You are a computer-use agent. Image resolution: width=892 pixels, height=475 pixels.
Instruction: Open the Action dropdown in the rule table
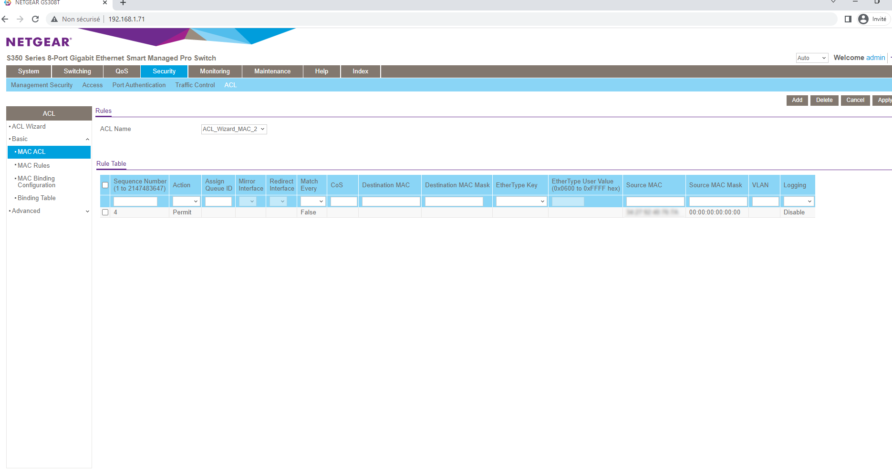(x=186, y=202)
